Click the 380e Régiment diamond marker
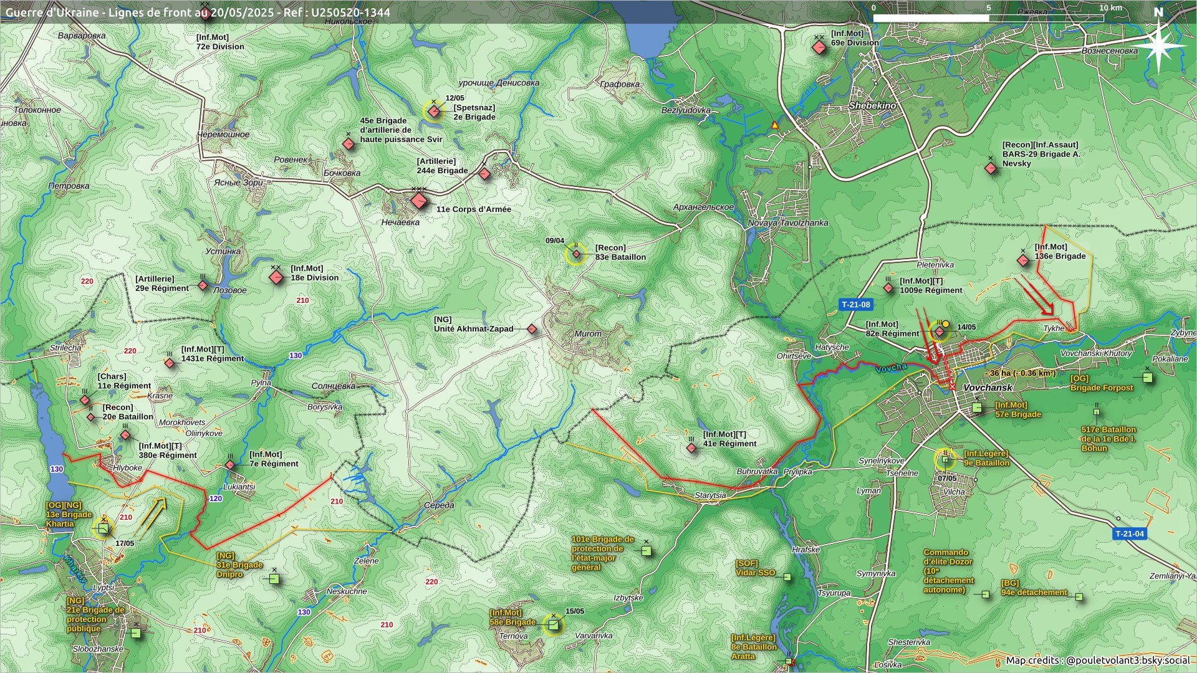The height and width of the screenshot is (673, 1197). coord(125,435)
